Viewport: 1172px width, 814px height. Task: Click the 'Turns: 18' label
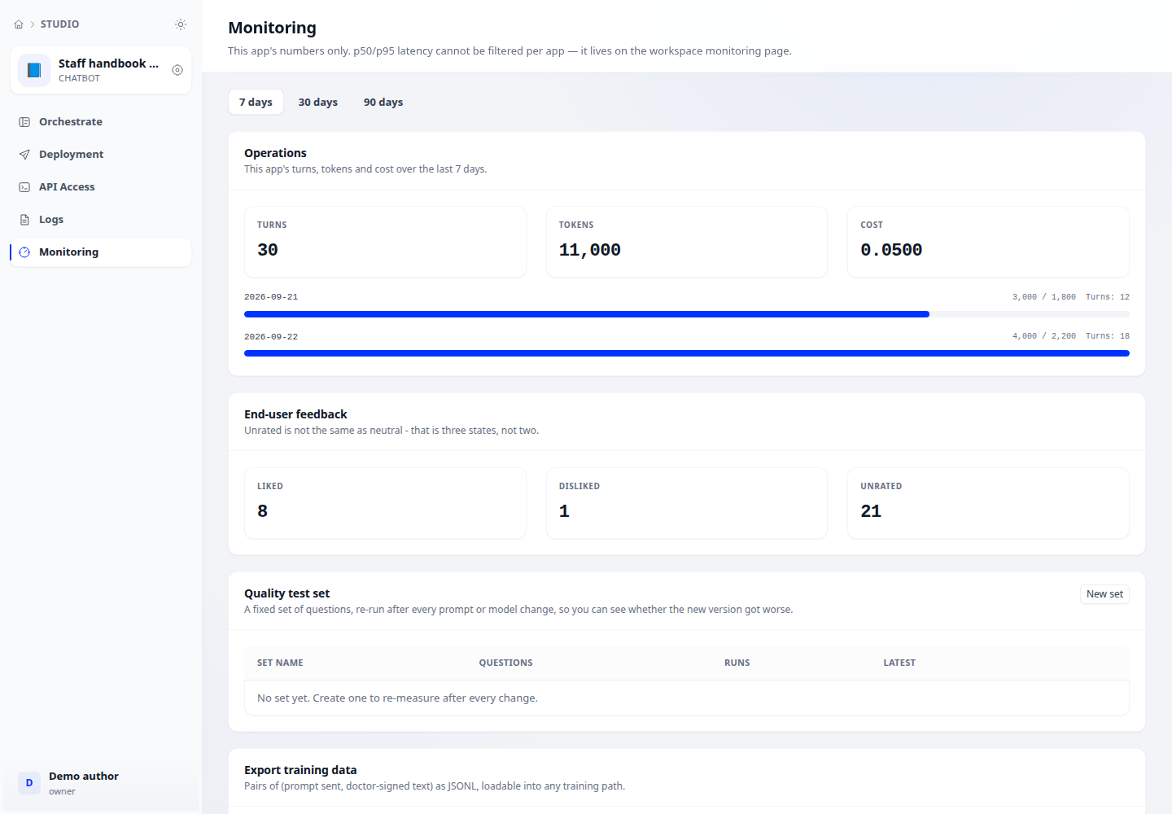pyautogui.click(x=1108, y=336)
